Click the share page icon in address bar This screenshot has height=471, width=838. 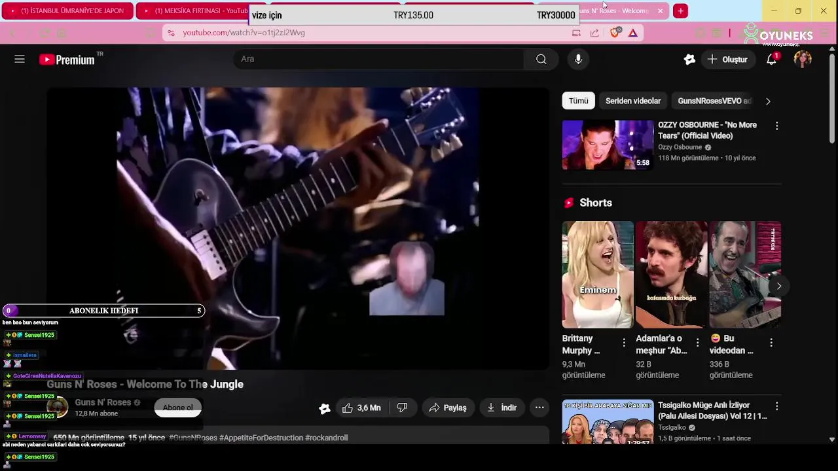594,33
